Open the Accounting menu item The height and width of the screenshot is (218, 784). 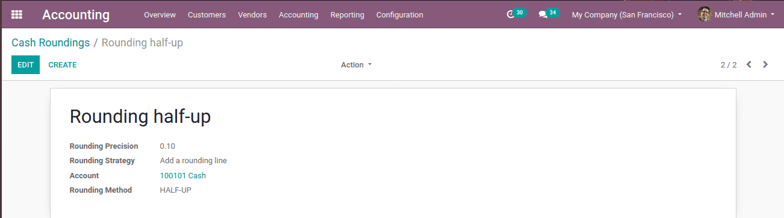(298, 14)
